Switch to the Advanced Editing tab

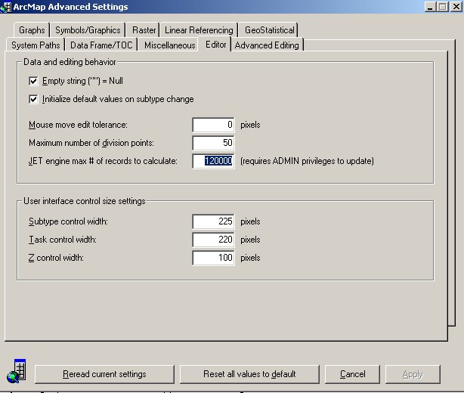[267, 45]
